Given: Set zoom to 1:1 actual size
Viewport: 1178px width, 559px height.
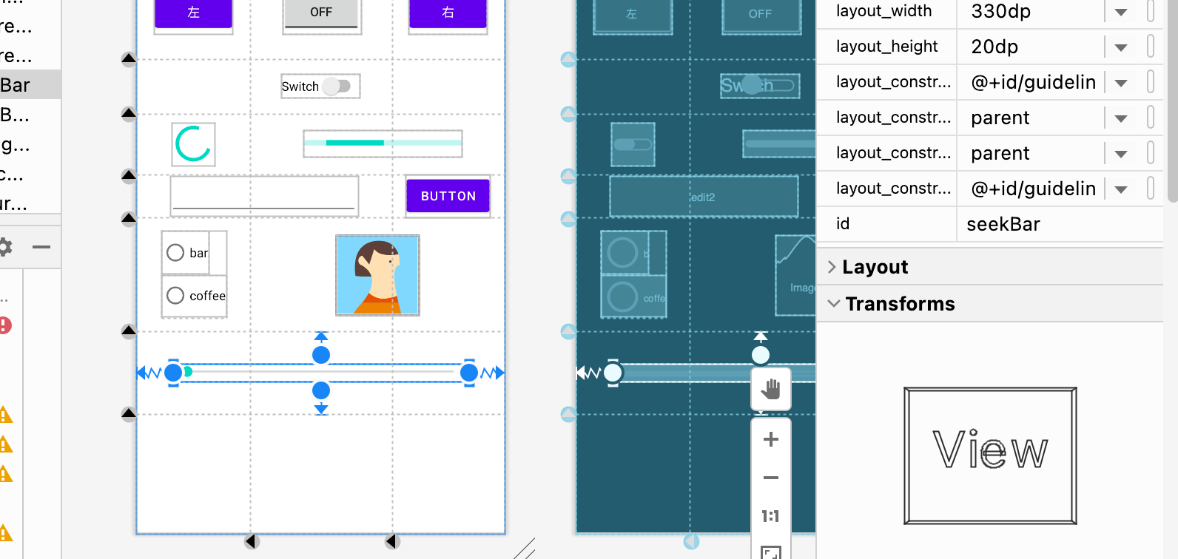Looking at the screenshot, I should click(x=770, y=516).
